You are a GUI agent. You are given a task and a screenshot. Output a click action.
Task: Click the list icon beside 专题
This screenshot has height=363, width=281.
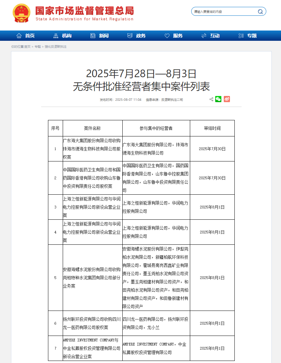[x=241, y=36]
